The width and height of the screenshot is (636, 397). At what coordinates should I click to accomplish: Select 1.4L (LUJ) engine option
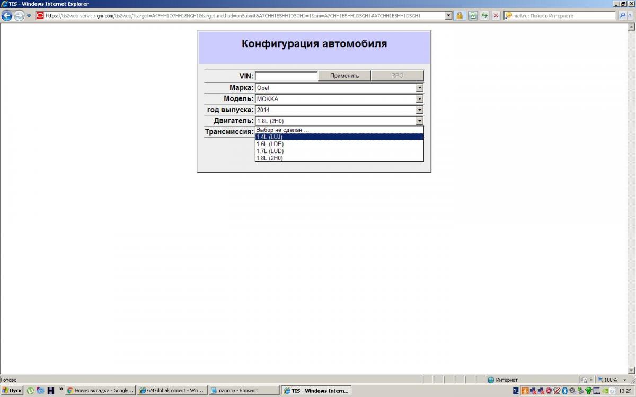339,137
